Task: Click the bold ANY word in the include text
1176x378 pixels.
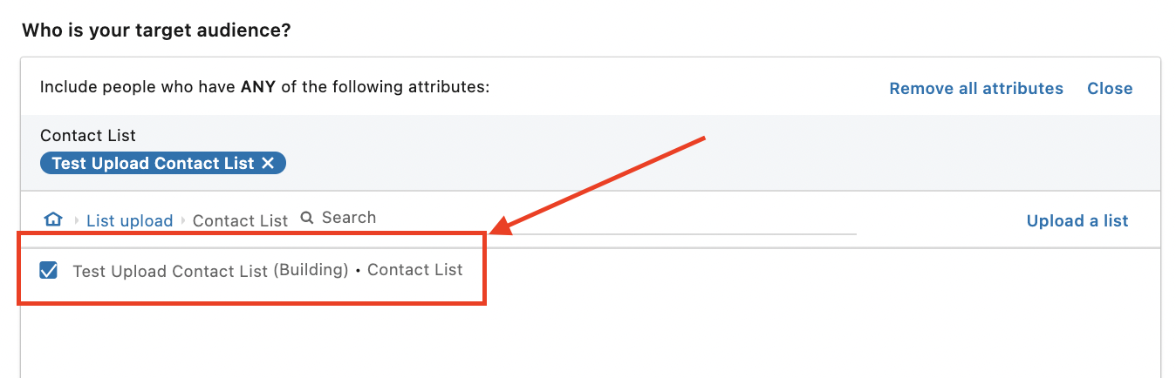Action: [258, 88]
